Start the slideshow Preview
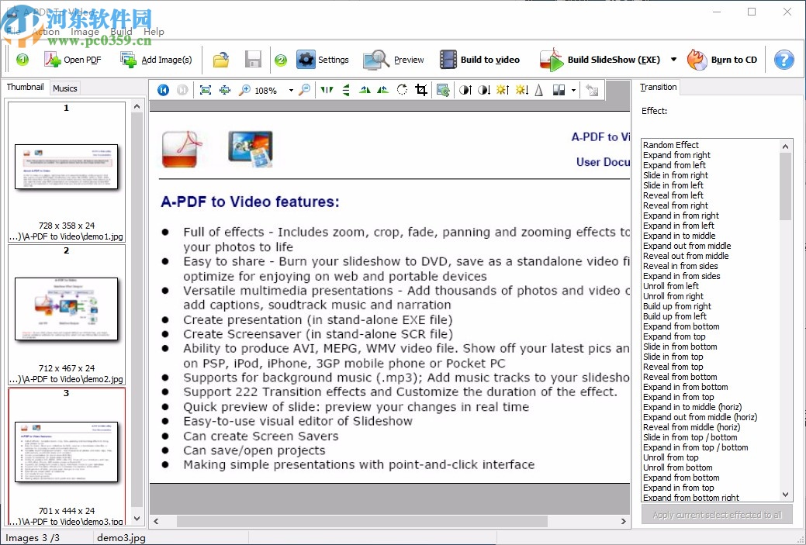This screenshot has width=806, height=545. 399,59
